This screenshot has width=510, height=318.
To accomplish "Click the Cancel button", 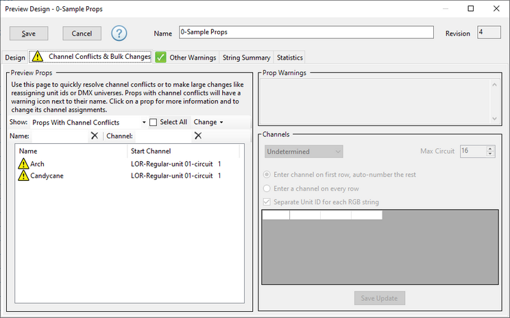I will pyautogui.click(x=82, y=34).
